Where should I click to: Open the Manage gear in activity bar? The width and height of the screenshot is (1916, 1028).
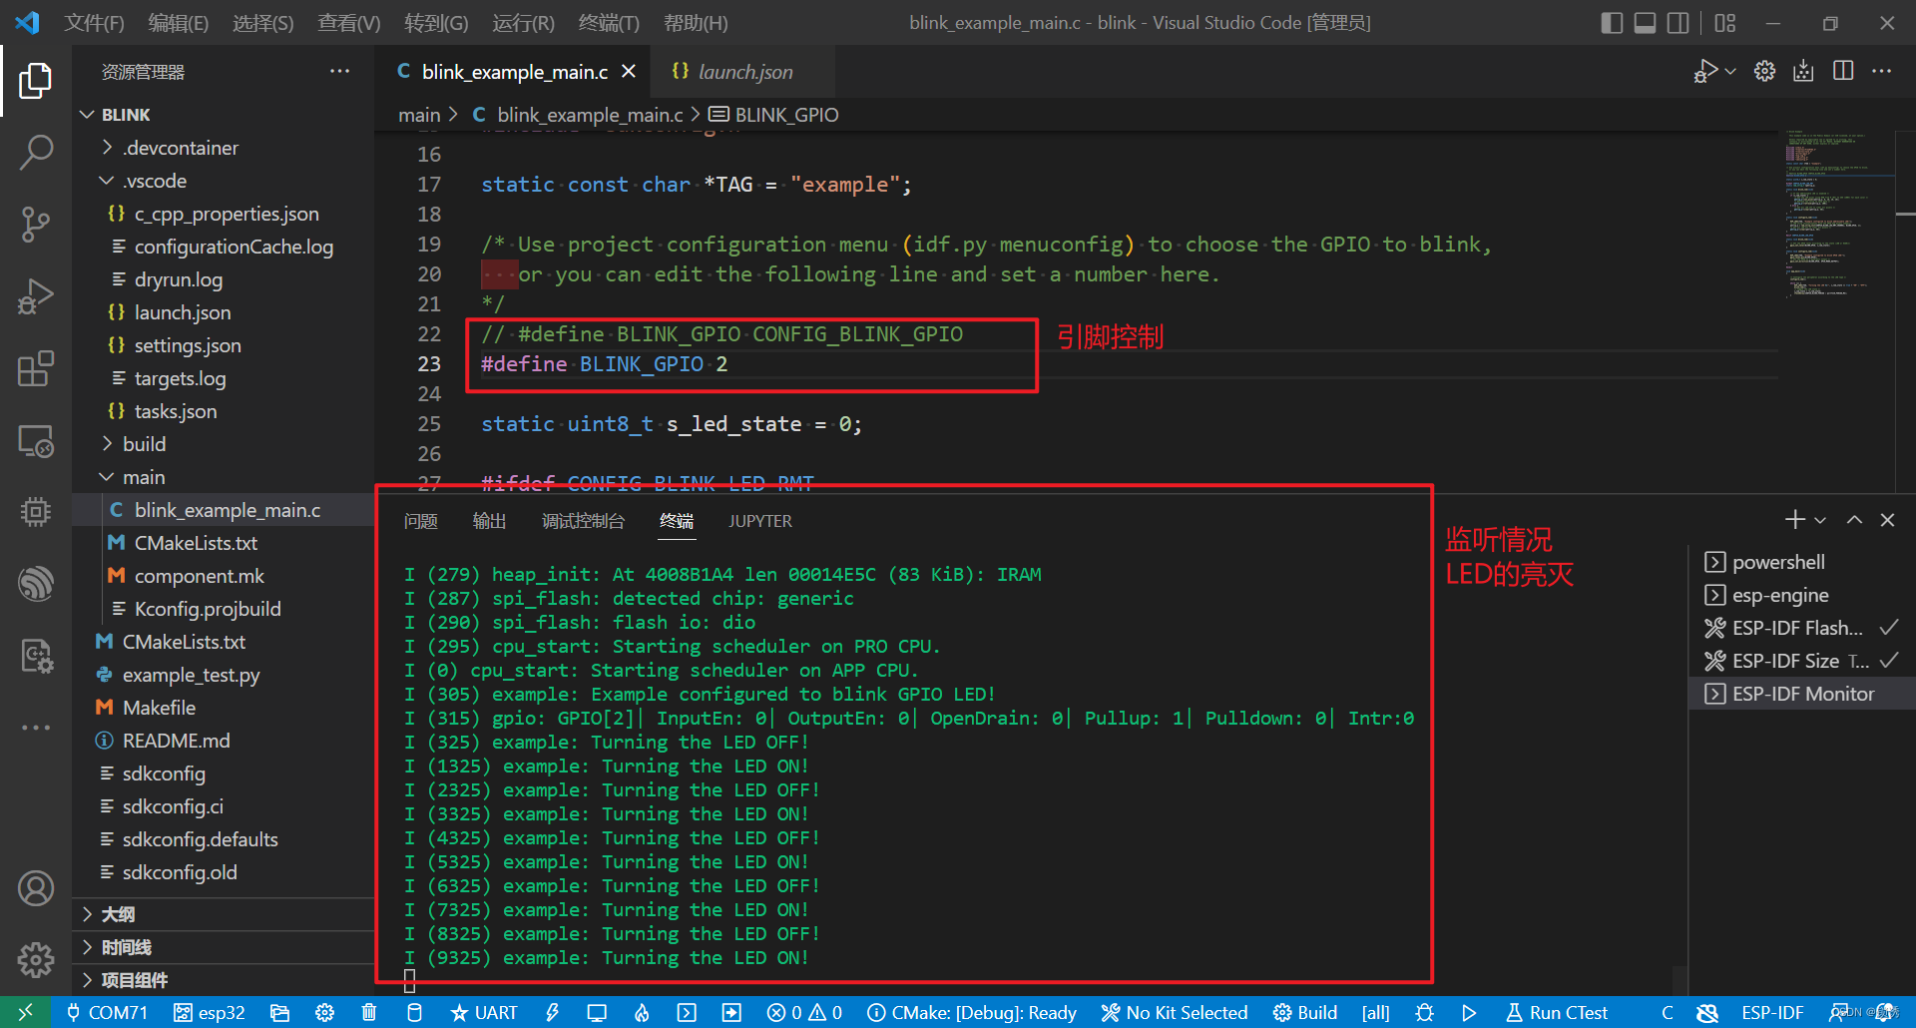pos(36,960)
